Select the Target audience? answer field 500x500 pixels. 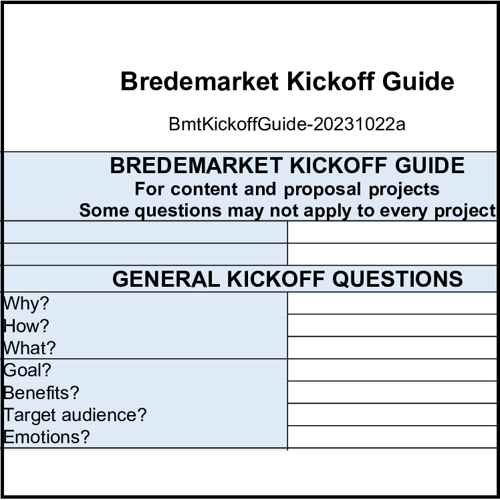tap(393, 414)
